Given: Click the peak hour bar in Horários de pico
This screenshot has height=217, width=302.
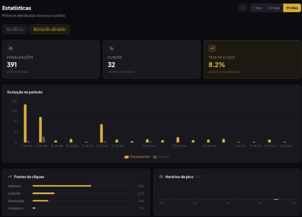Looking at the screenshot, I should point(276,199).
